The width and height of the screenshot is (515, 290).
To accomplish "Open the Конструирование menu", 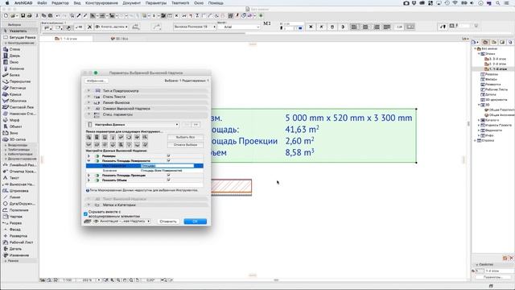I will (101, 3).
